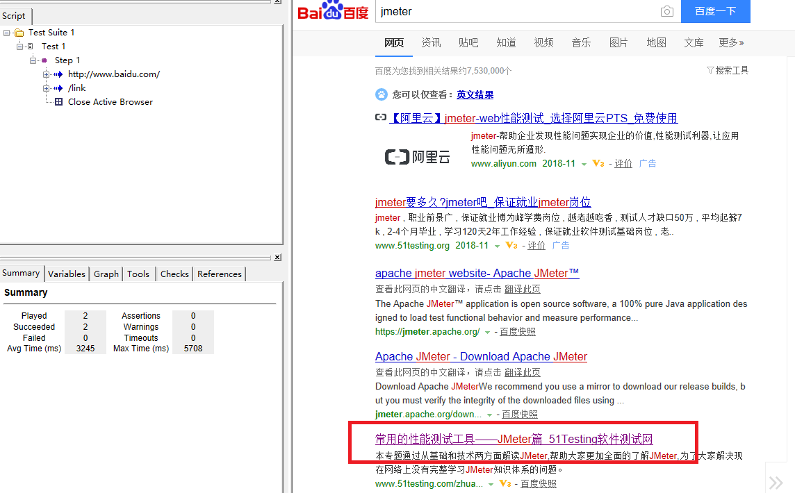Screen dimensions: 795x493
Task: Open the Graph tab
Action: (106, 274)
